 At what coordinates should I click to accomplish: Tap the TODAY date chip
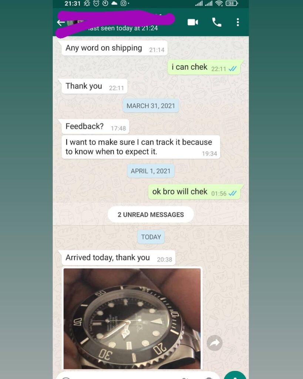[151, 237]
